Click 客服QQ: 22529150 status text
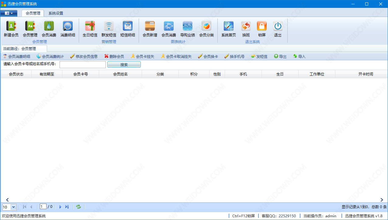The image size is (388, 220). point(279,216)
